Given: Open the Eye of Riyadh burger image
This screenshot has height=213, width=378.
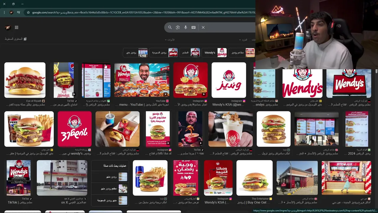Looking at the screenshot, I should point(25,80).
